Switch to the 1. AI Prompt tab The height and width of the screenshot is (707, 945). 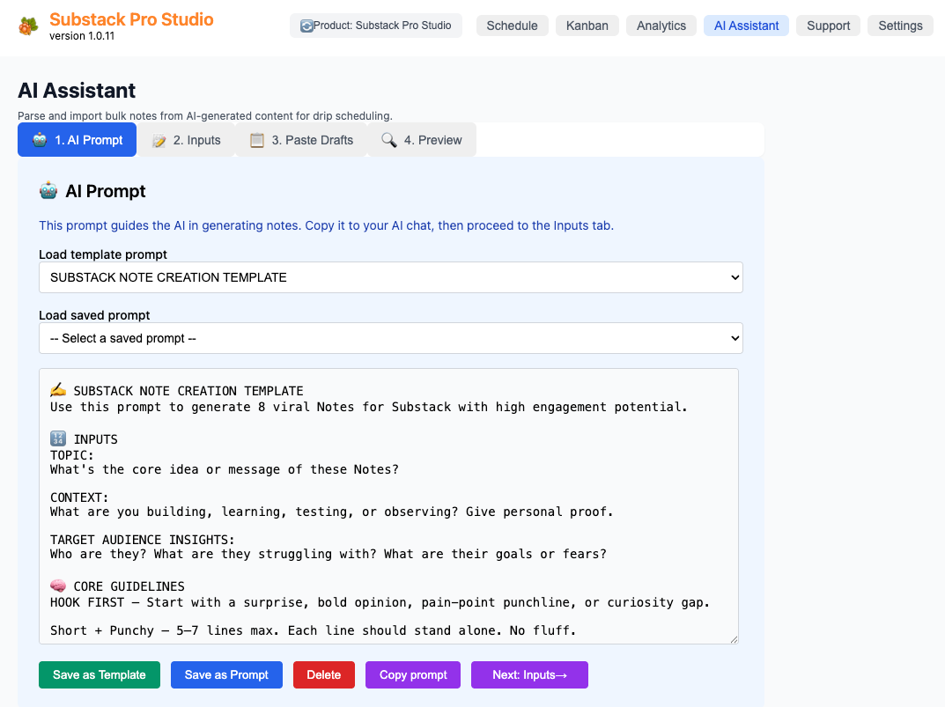coord(78,140)
